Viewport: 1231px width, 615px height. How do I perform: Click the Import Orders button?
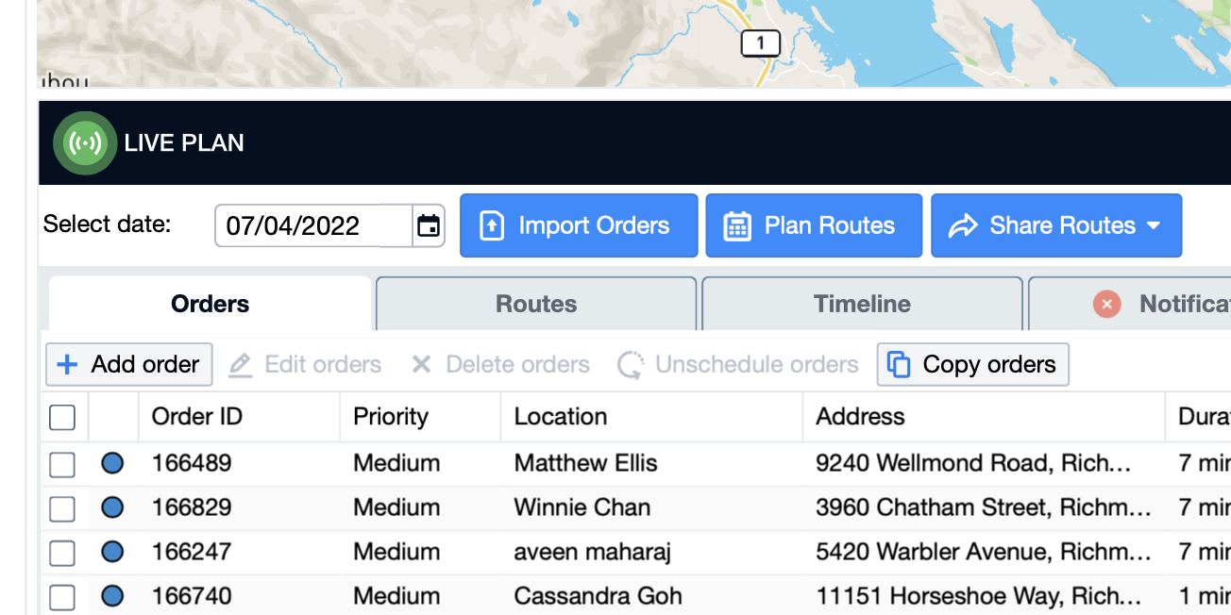579,226
